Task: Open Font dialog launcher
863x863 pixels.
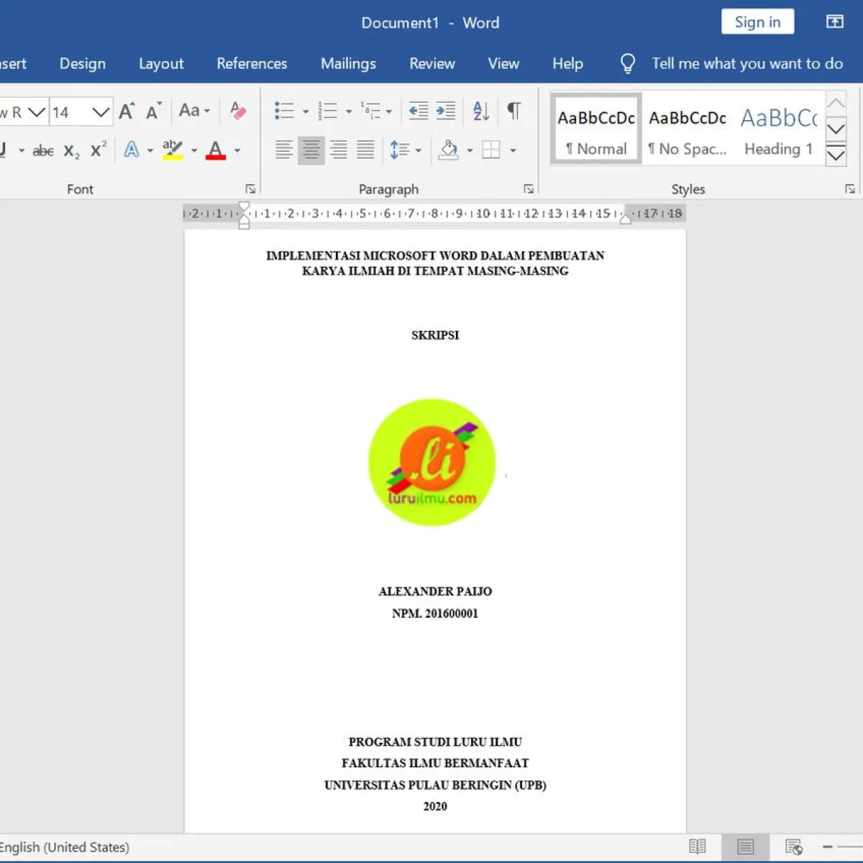Action: click(x=250, y=189)
